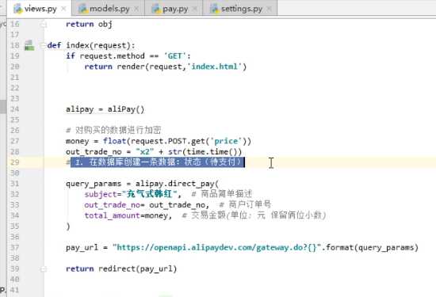Viewport: 436px width, 297px height.
Task: Click the 'return obj' statement
Action: (x=89, y=25)
